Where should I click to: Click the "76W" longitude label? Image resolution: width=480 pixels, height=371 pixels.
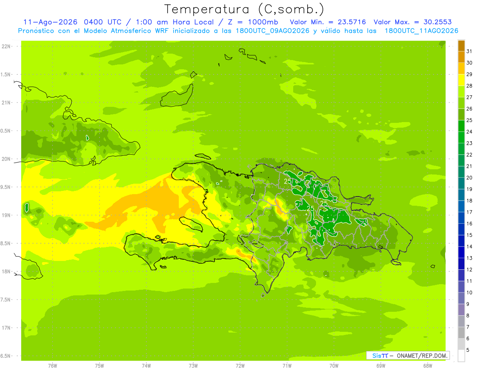pyautogui.click(x=52, y=366)
